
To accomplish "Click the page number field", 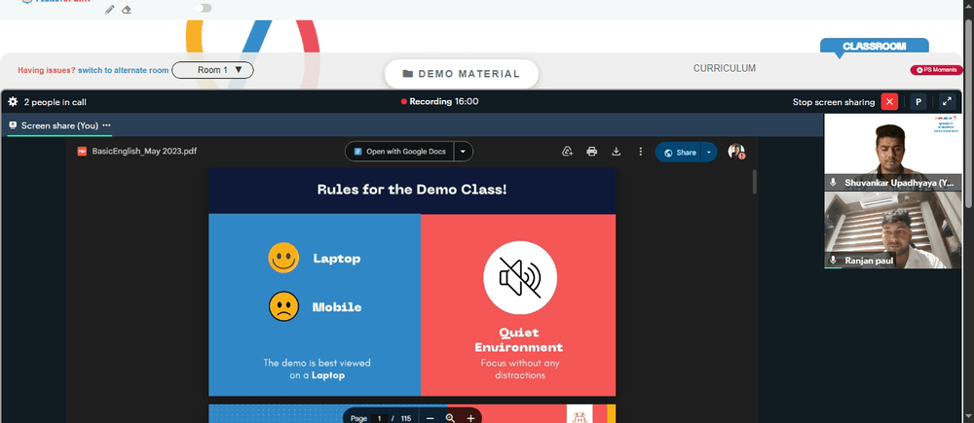I will (x=379, y=418).
